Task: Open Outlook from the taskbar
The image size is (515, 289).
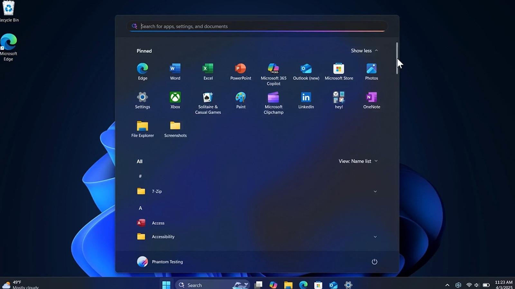Action: pyautogui.click(x=333, y=285)
